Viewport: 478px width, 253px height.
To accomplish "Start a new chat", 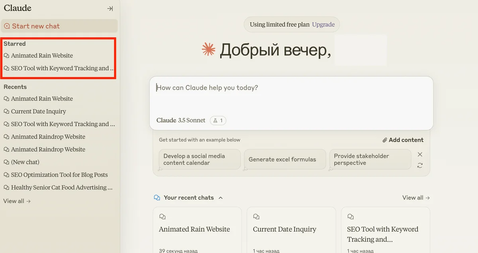I will pyautogui.click(x=36, y=26).
